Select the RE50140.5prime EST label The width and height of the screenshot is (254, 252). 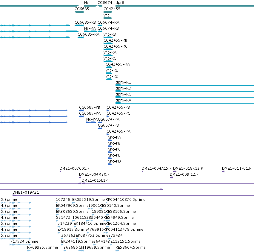coord(115,206)
